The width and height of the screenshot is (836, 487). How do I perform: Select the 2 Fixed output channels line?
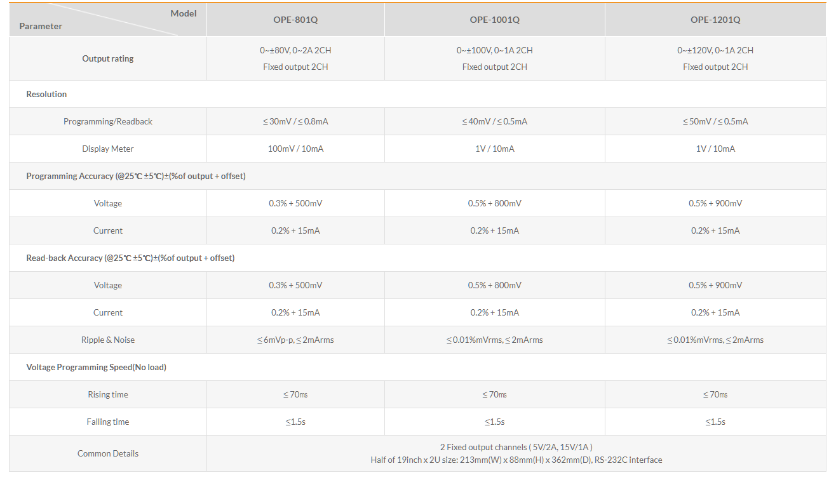coord(516,447)
